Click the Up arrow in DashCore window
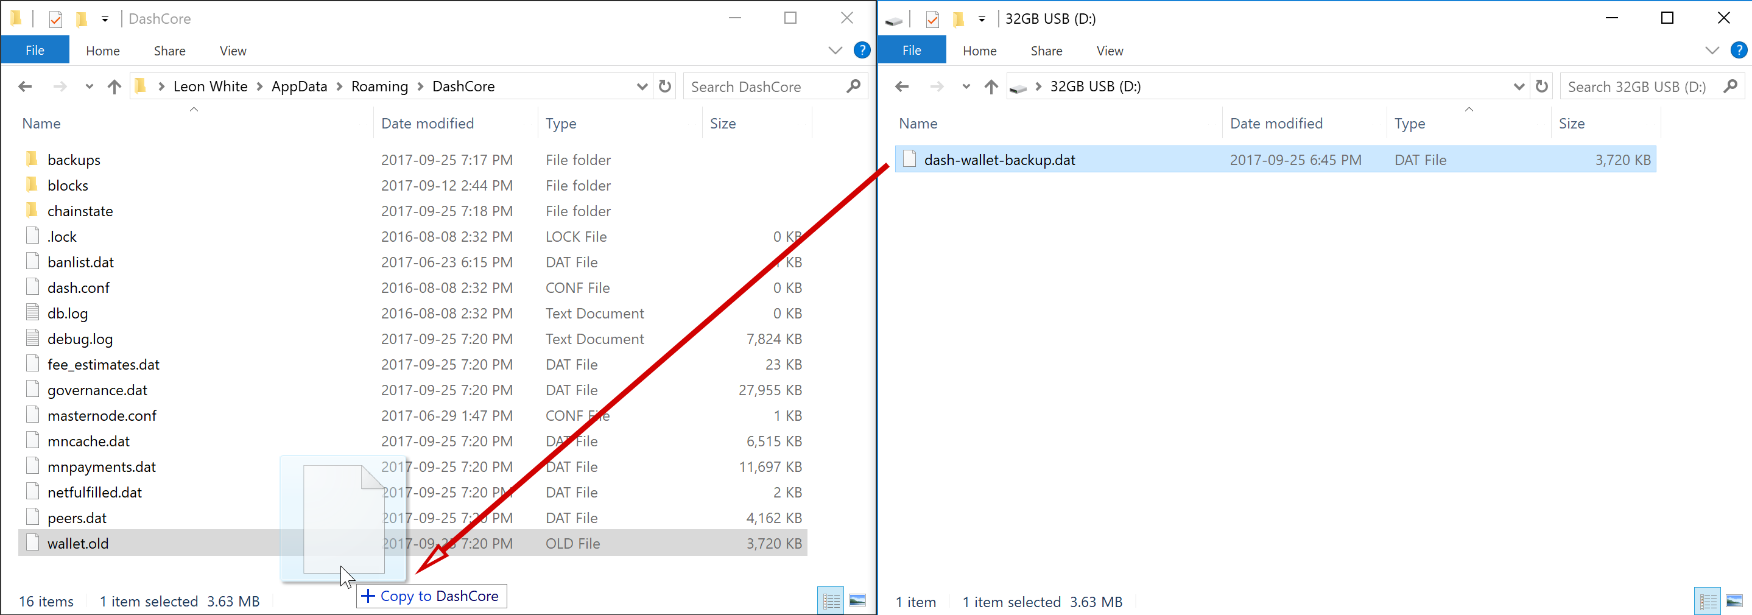 [x=114, y=86]
